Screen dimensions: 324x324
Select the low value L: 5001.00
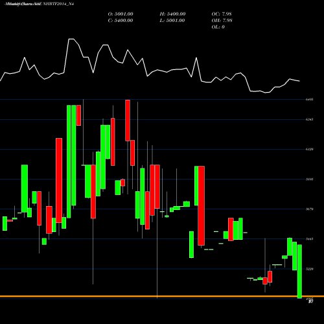172,20
